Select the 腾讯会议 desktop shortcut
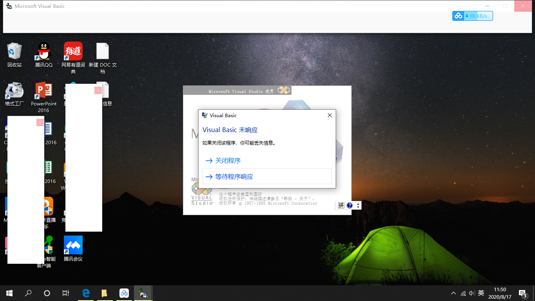The image size is (535, 301). (x=73, y=249)
